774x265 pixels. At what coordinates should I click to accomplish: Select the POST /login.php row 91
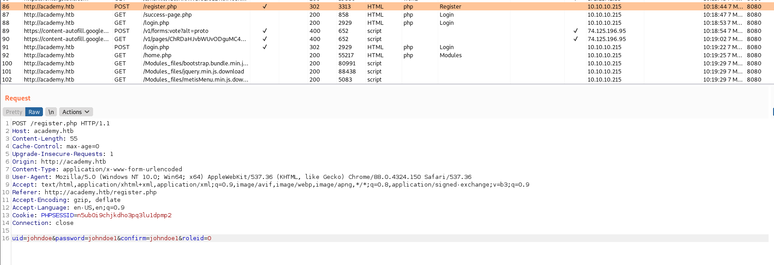coord(156,47)
